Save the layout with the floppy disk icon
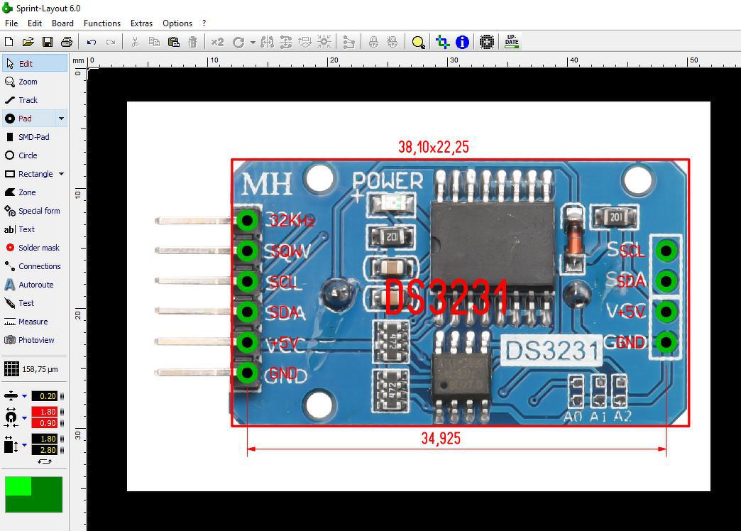The height and width of the screenshot is (531, 741). (x=48, y=42)
